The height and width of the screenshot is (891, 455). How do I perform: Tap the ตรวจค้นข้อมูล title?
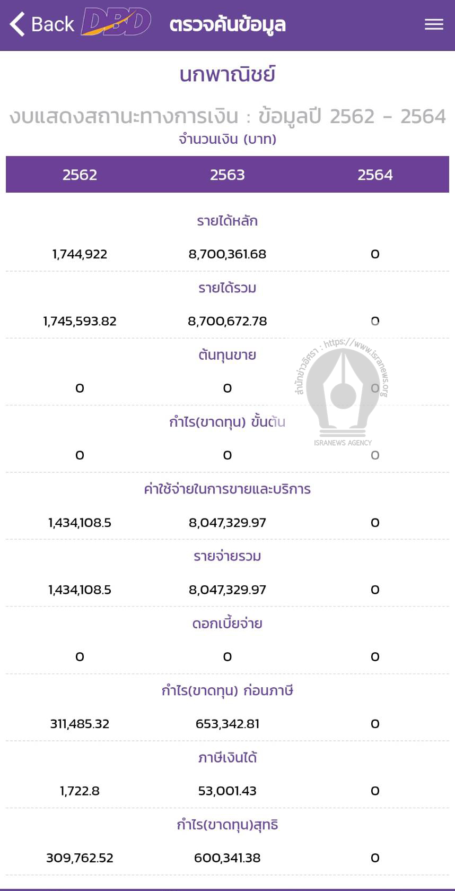pyautogui.click(x=227, y=24)
